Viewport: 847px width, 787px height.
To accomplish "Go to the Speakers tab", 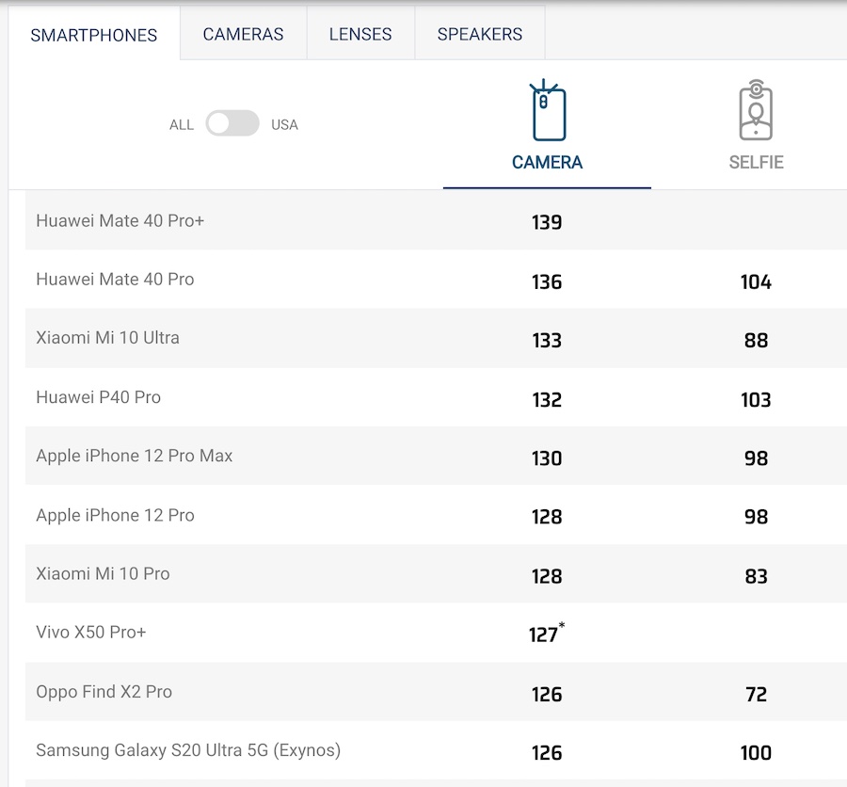I will point(479,34).
